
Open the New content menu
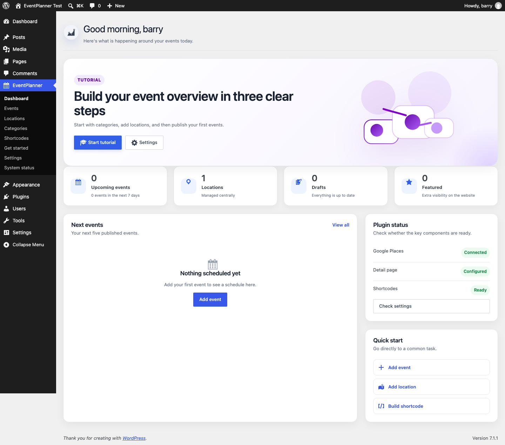click(x=116, y=6)
